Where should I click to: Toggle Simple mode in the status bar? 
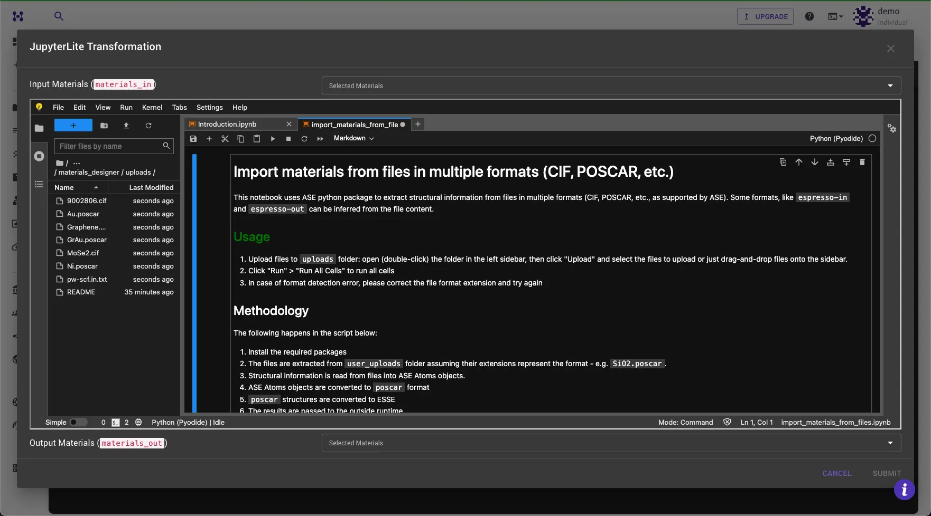79,422
